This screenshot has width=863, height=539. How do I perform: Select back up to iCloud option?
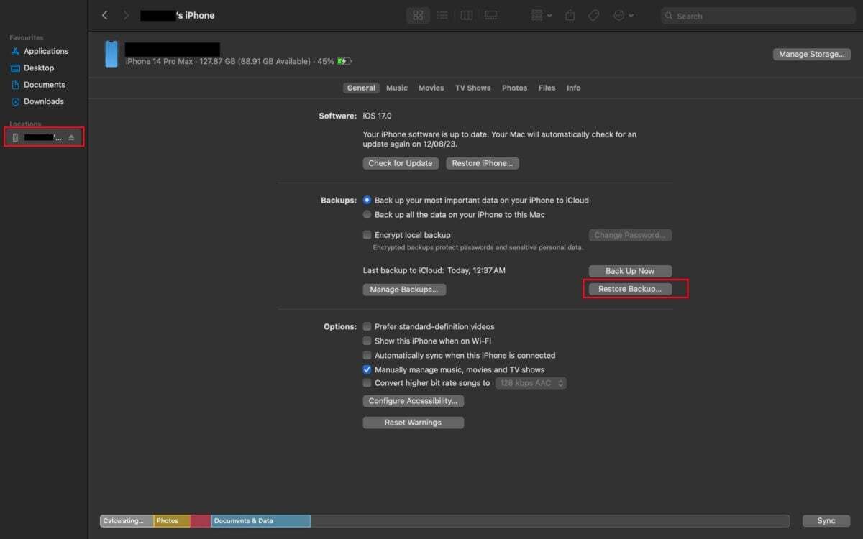pyautogui.click(x=367, y=201)
